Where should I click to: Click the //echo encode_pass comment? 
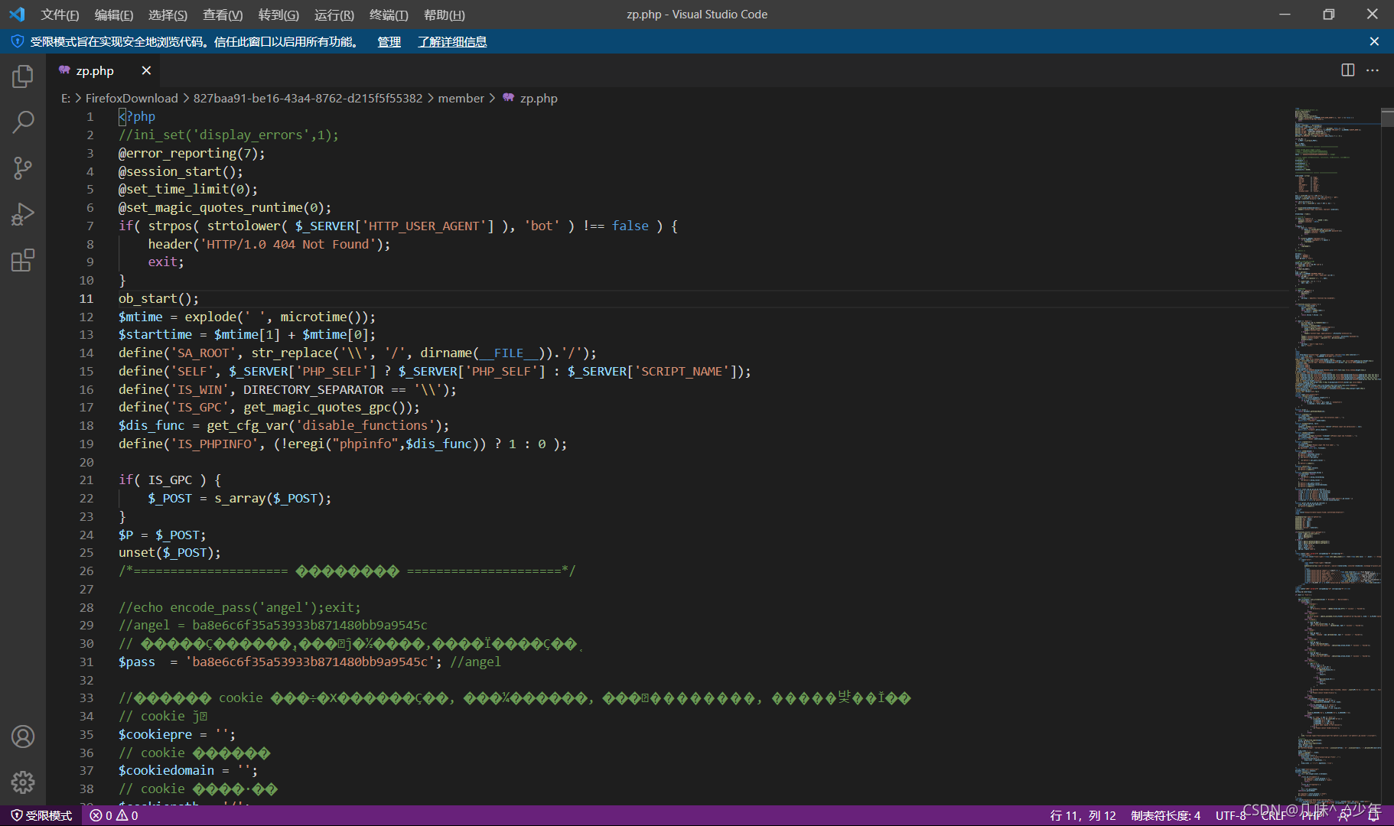click(x=239, y=607)
